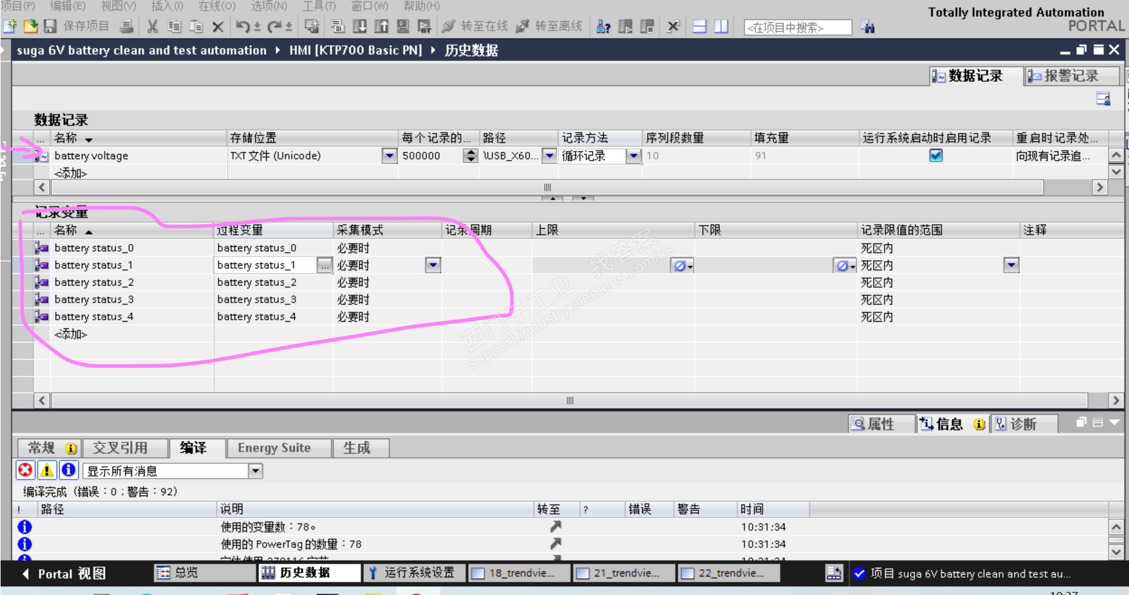1129x595 pixels.
Task: Switch to Portal 视图
Action: (64, 573)
